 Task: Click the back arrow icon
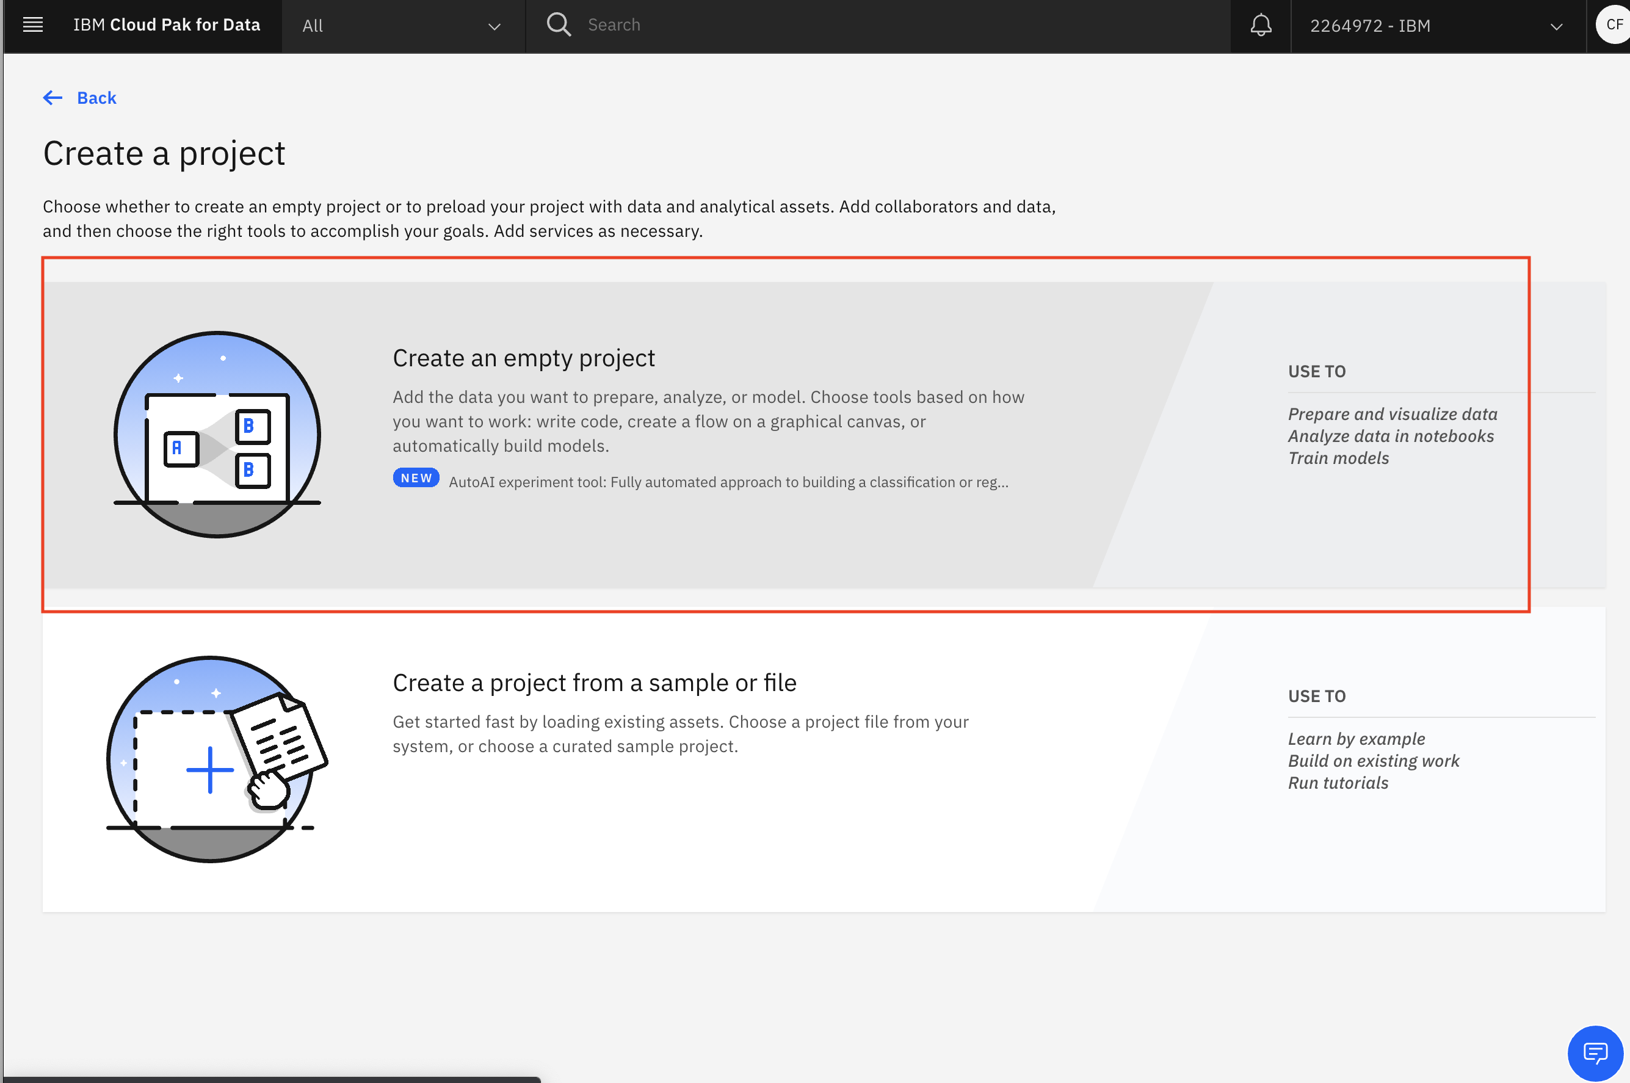pos(53,98)
